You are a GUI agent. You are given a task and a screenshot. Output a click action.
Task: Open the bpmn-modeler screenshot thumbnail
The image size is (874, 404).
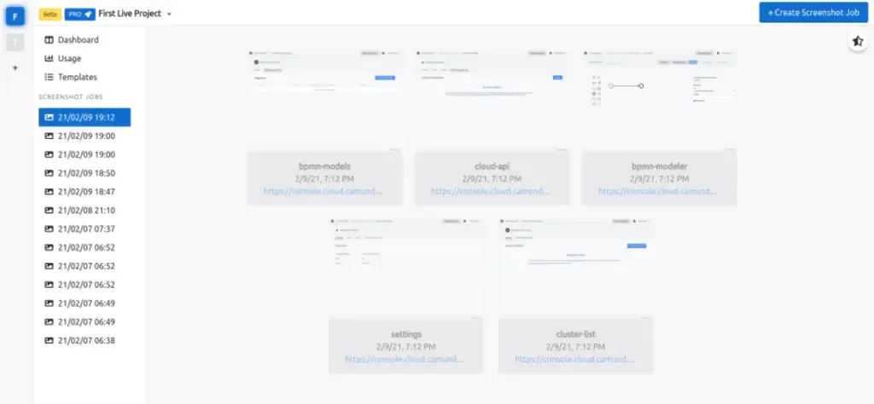click(x=659, y=98)
